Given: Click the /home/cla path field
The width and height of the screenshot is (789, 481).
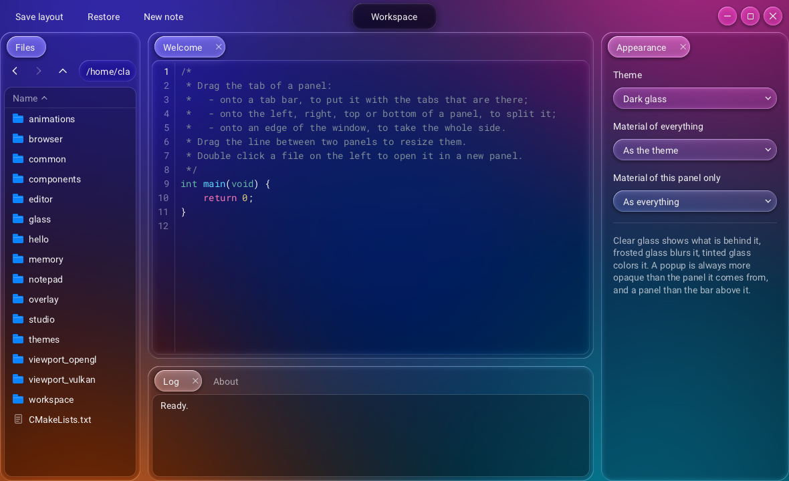Looking at the screenshot, I should pyautogui.click(x=108, y=71).
